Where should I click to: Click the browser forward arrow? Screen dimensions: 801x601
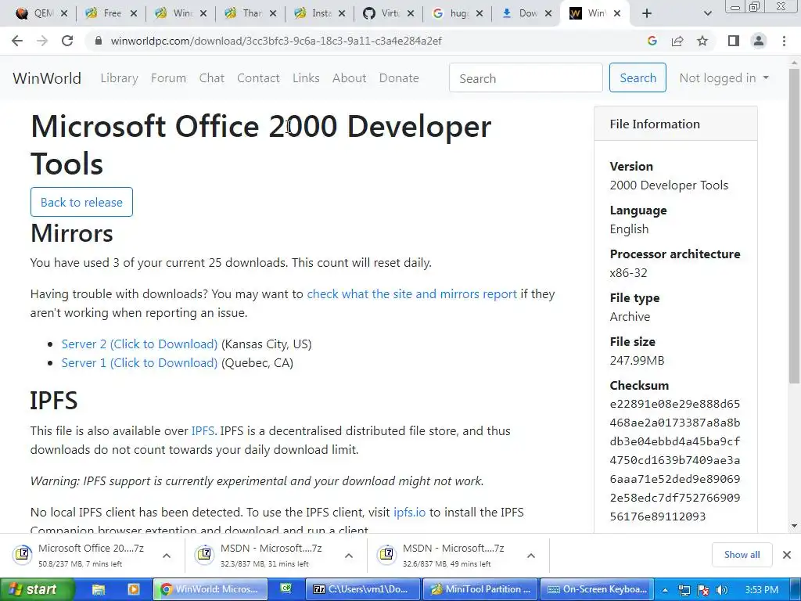(42, 41)
